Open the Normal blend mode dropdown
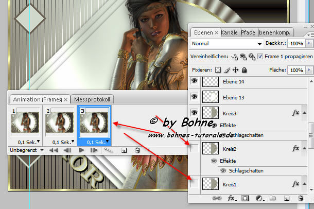This screenshot has height=209, width=314. [x=226, y=44]
